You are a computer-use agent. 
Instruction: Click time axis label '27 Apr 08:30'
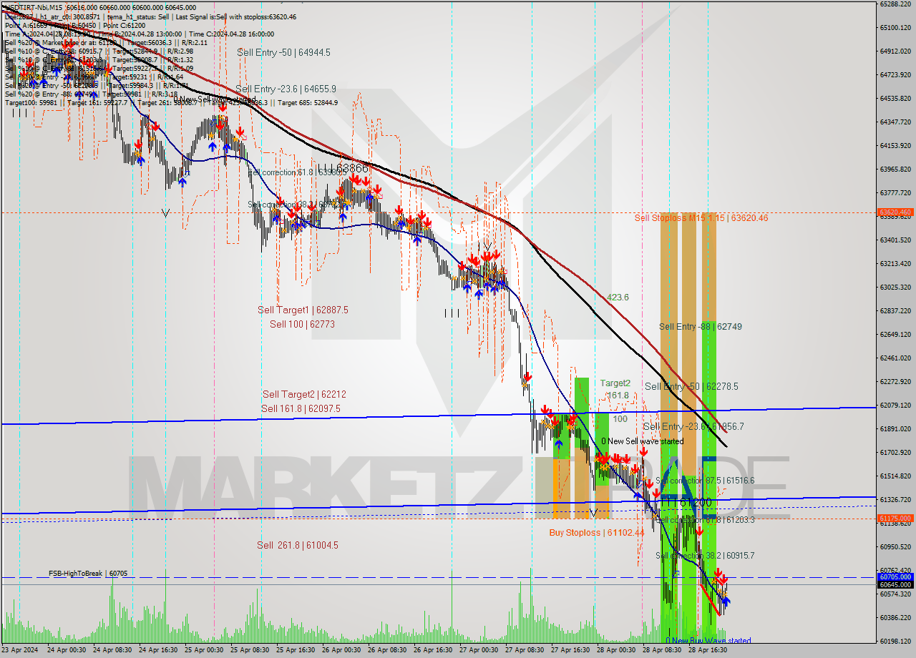(x=524, y=650)
